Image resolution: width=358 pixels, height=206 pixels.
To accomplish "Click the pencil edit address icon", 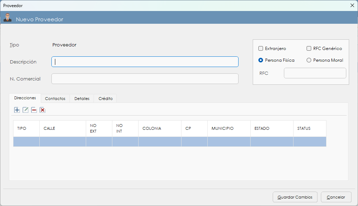I will (x=26, y=110).
